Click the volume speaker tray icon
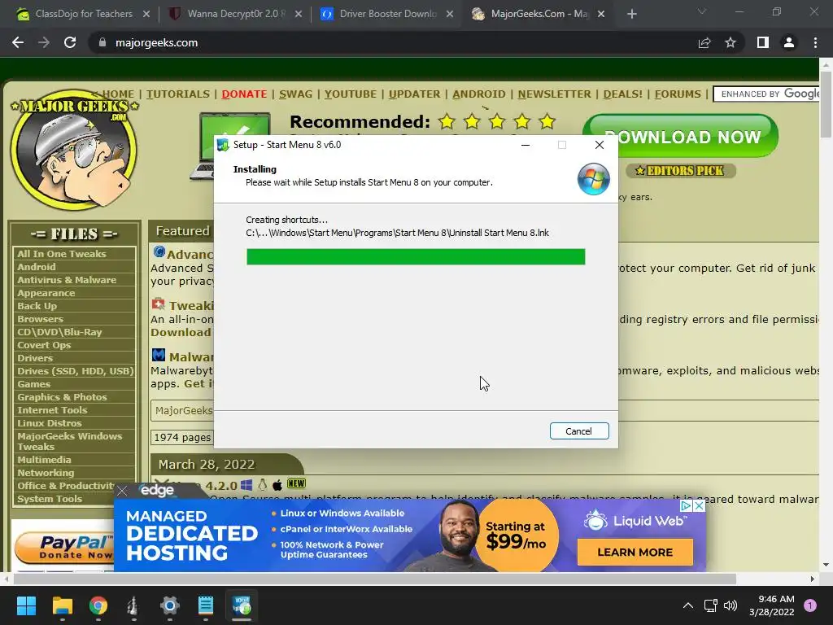 coord(731,605)
